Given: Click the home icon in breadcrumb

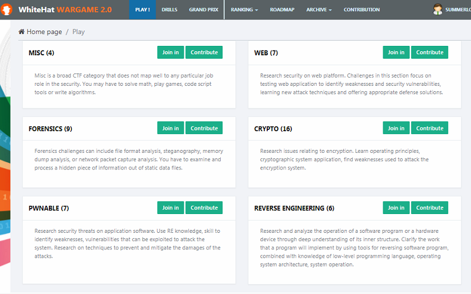Looking at the screenshot, I should point(22,32).
